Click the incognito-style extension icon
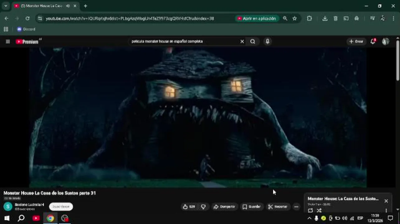400x224 pixels. [x=357, y=19]
